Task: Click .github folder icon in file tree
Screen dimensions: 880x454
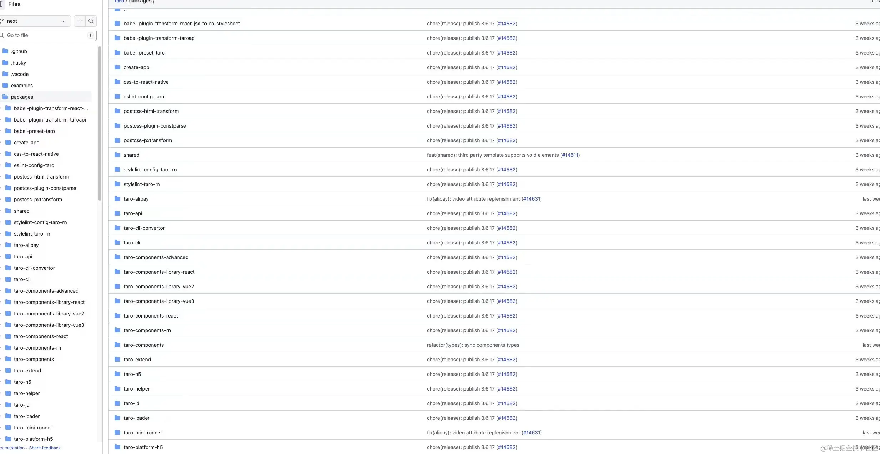Action: 5,51
